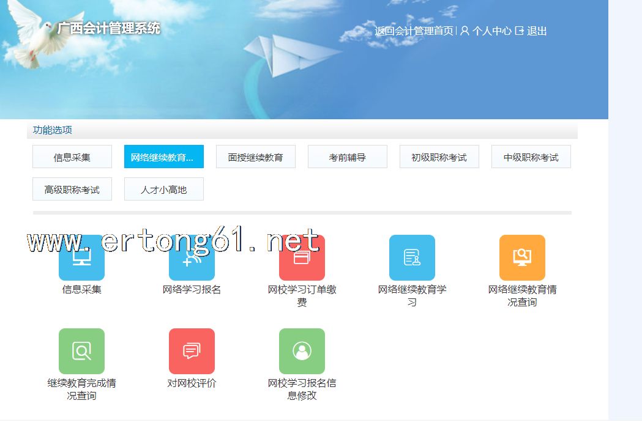Select the highlighted 网络继续教育 tab
Screen dimensions: 642x439
163,157
